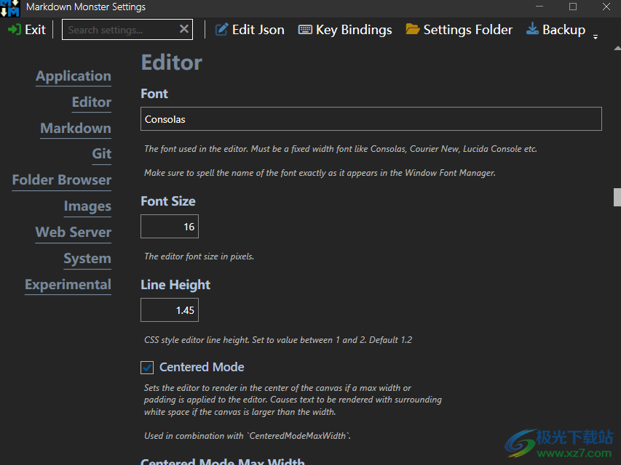Click the Font Size field showing 16
Screen dimensions: 621x465
[170, 227]
